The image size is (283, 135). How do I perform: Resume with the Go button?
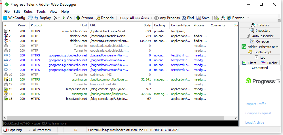pyautogui.click(x=67, y=18)
